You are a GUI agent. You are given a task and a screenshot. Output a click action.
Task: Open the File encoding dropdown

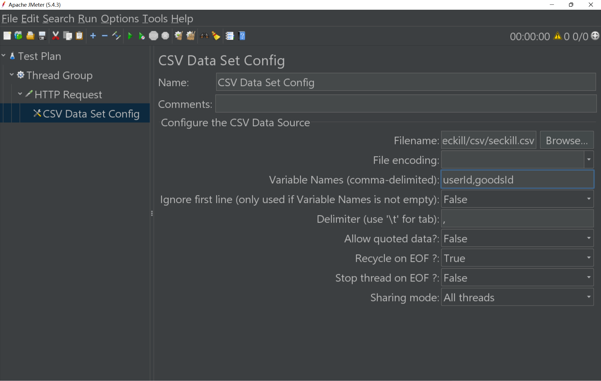(589, 159)
